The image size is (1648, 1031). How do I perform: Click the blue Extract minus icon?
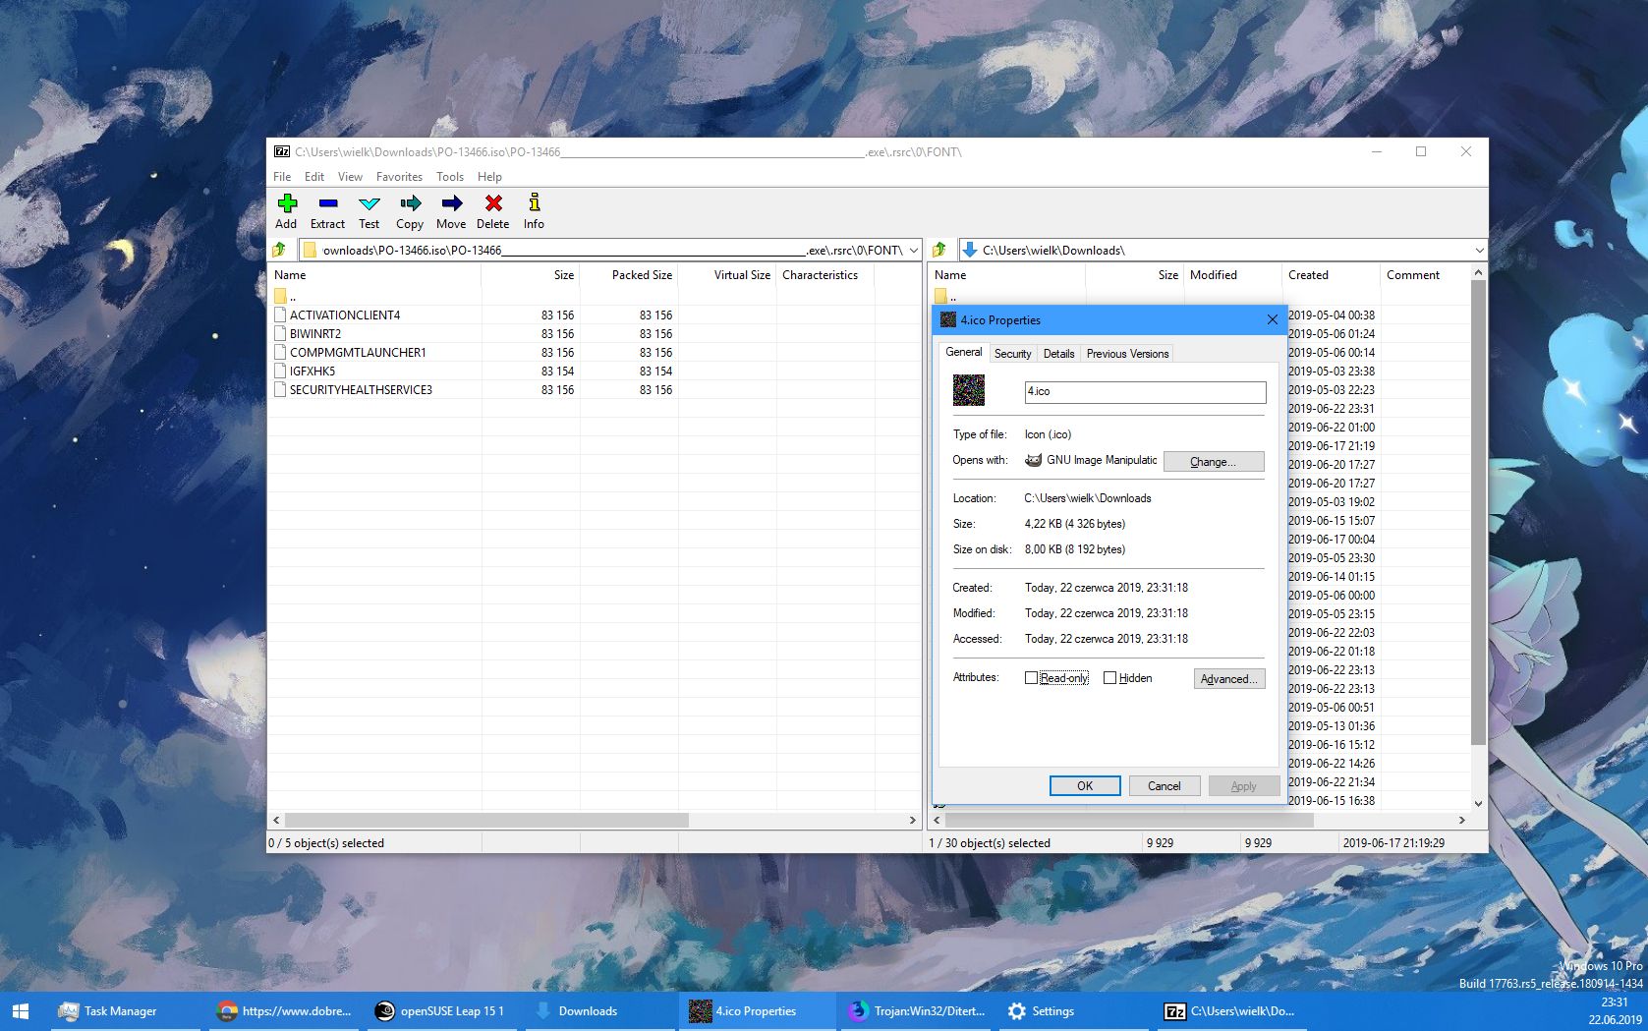tap(328, 203)
